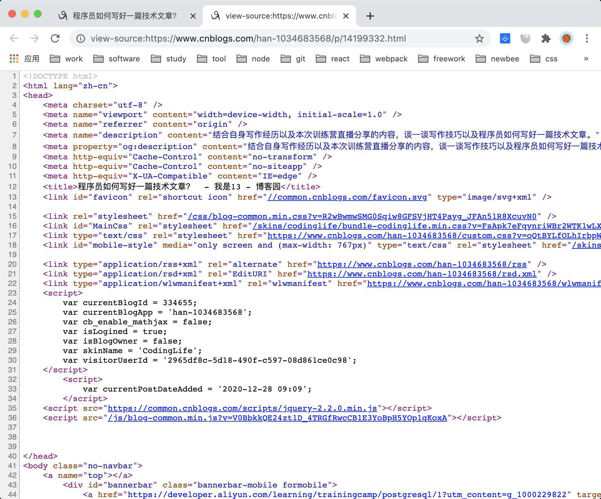
Task: Click the browser back arrow
Action: pos(14,38)
